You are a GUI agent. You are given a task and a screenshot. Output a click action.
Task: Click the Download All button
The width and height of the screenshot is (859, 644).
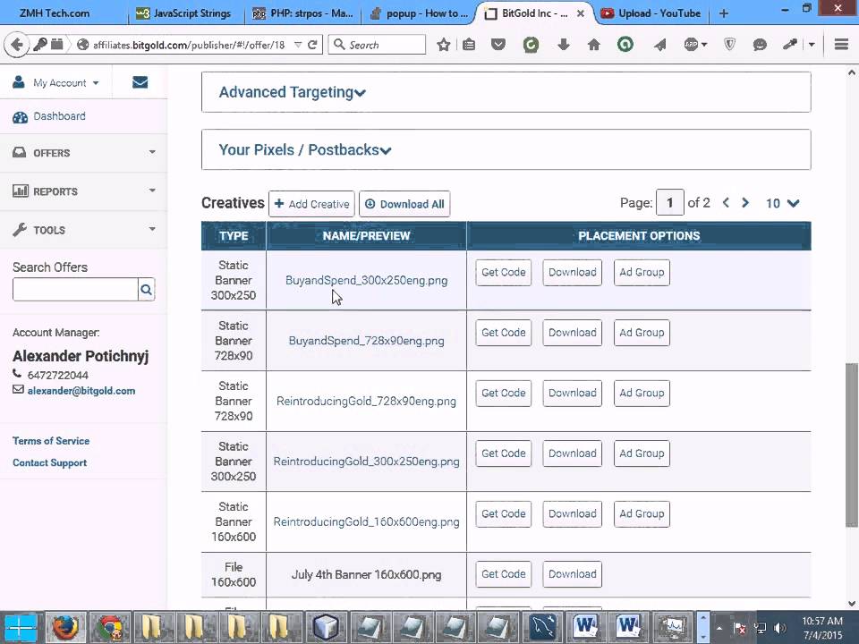pyautogui.click(x=404, y=204)
